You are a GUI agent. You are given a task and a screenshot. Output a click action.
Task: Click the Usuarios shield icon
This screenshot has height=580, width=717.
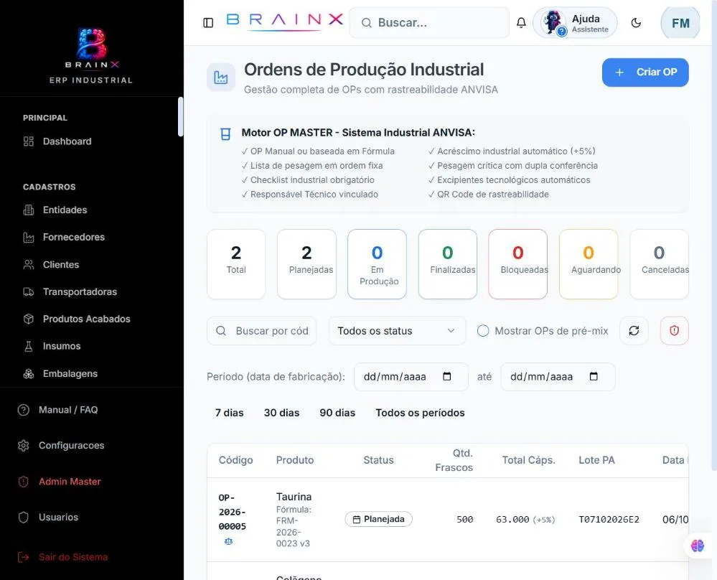23,518
